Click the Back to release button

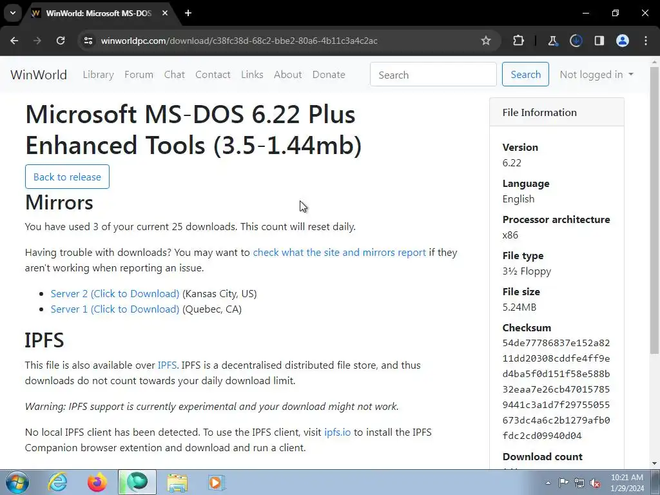67,177
